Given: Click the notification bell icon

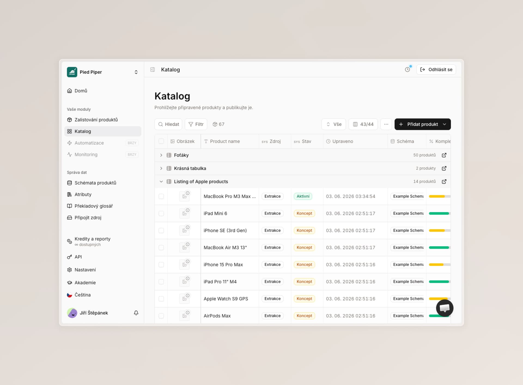Looking at the screenshot, I should tap(136, 313).
